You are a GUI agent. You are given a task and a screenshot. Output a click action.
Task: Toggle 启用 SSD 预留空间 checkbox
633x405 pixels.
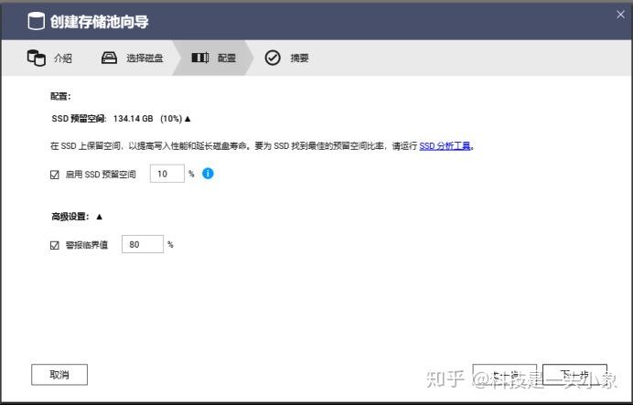coord(55,175)
